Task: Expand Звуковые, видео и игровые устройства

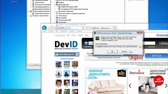Action: [x=55, y=14]
